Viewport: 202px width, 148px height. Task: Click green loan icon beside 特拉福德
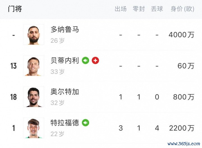[x=86, y=123]
